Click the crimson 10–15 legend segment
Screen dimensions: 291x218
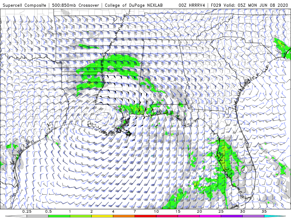(x=167, y=216)
